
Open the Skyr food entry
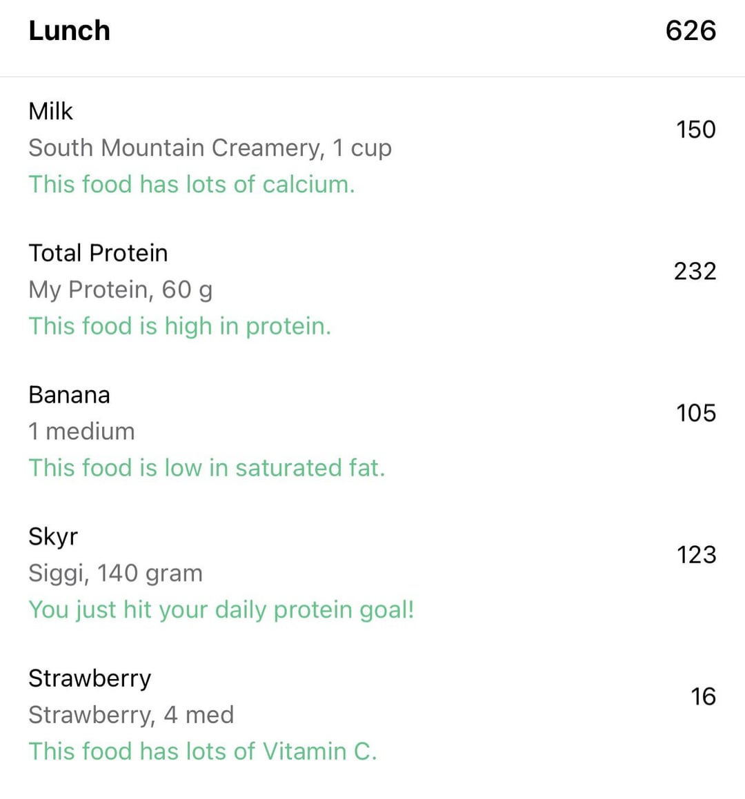(x=53, y=536)
